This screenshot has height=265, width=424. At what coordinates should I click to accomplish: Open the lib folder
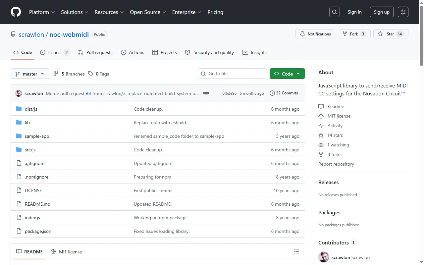click(x=27, y=123)
